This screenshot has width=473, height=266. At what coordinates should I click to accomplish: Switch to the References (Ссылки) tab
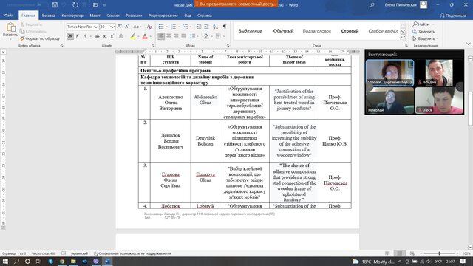coord(113,15)
